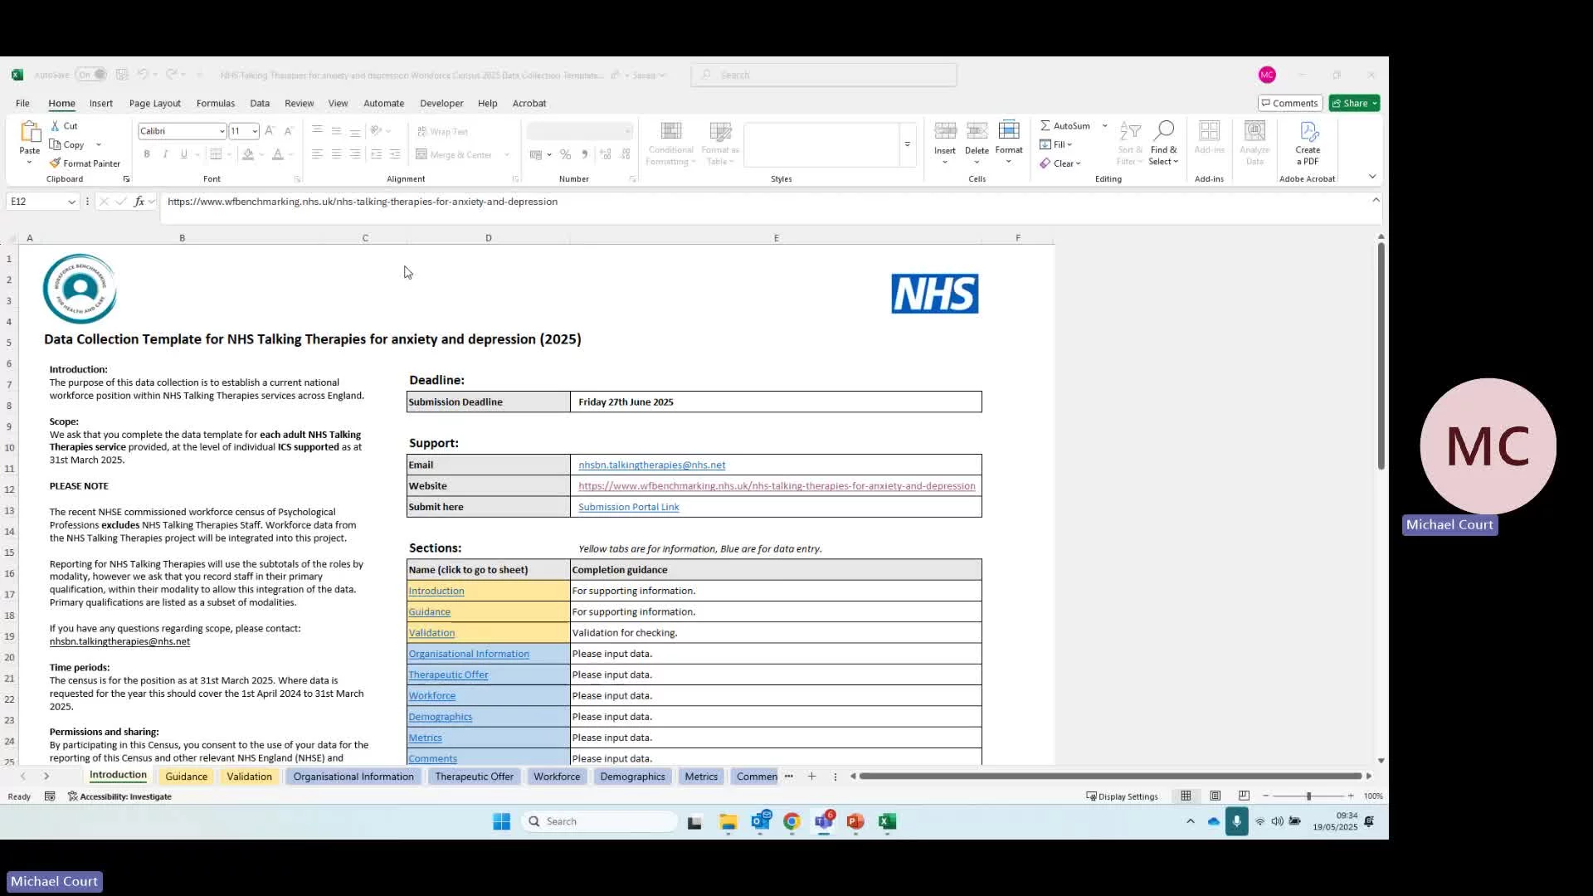Image resolution: width=1593 pixels, height=896 pixels.
Task: Click the Insert Cells icon
Action: point(945,131)
